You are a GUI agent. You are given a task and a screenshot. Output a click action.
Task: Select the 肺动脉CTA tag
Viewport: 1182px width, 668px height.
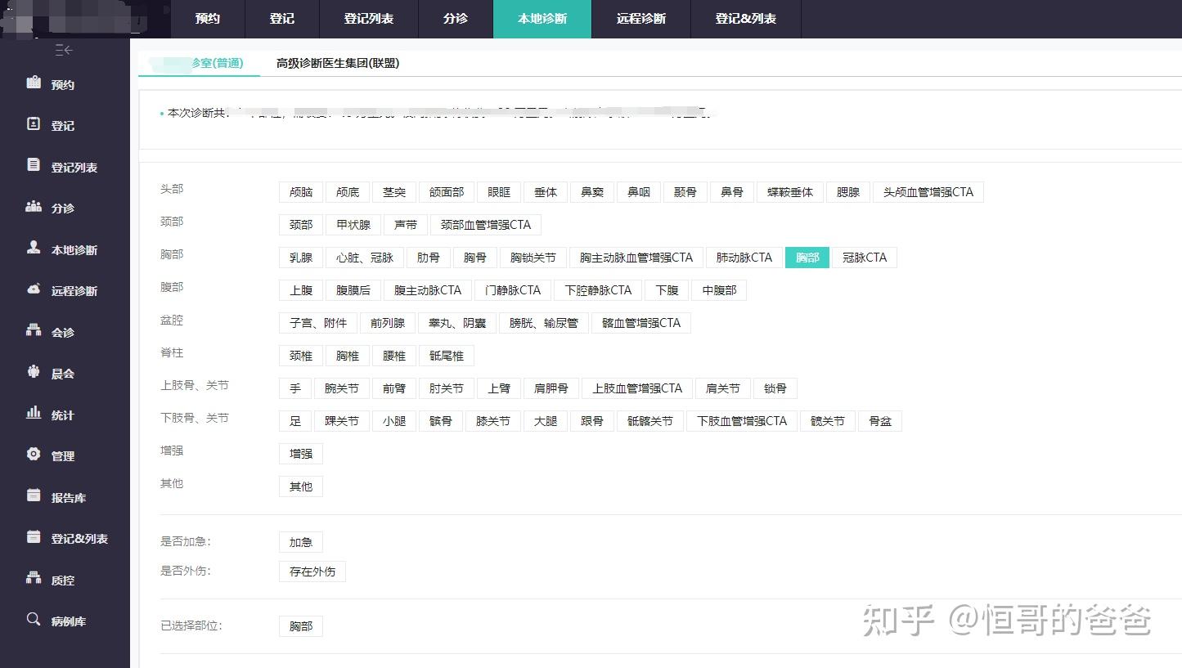tap(744, 258)
